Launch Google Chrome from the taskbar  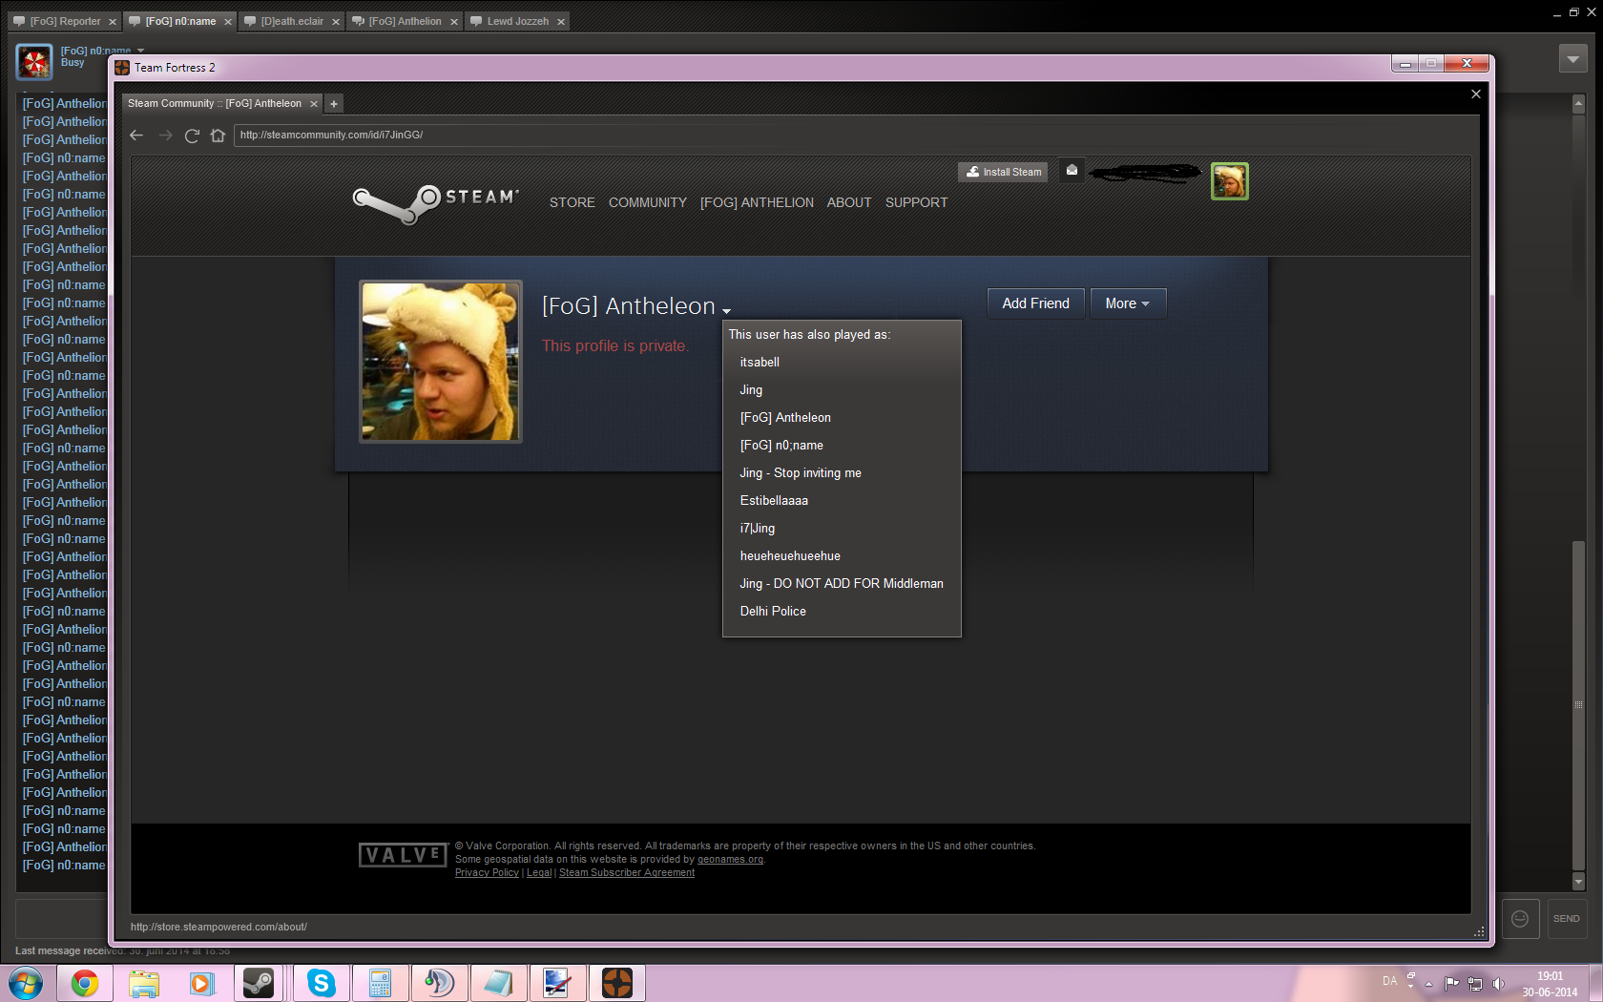pos(85,983)
